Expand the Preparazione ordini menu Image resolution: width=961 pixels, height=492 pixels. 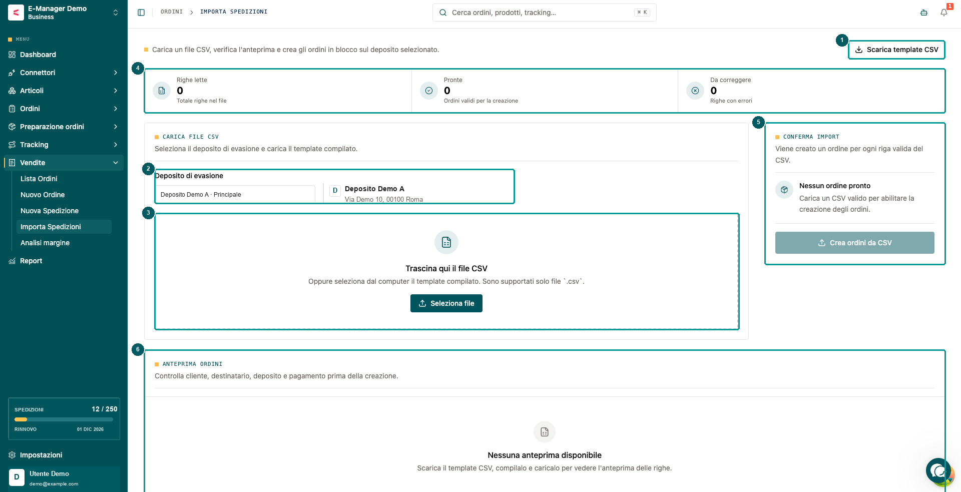[x=64, y=127]
